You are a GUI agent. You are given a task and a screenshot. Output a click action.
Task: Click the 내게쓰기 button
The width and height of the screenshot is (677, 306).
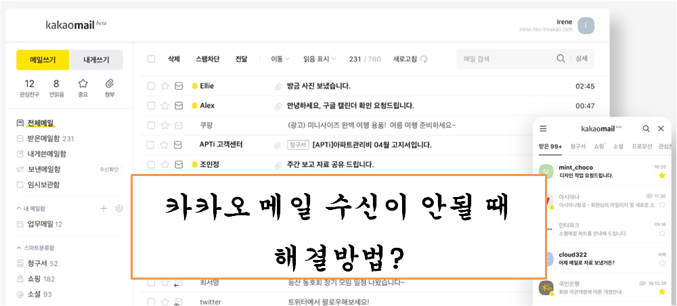pyautogui.click(x=96, y=60)
